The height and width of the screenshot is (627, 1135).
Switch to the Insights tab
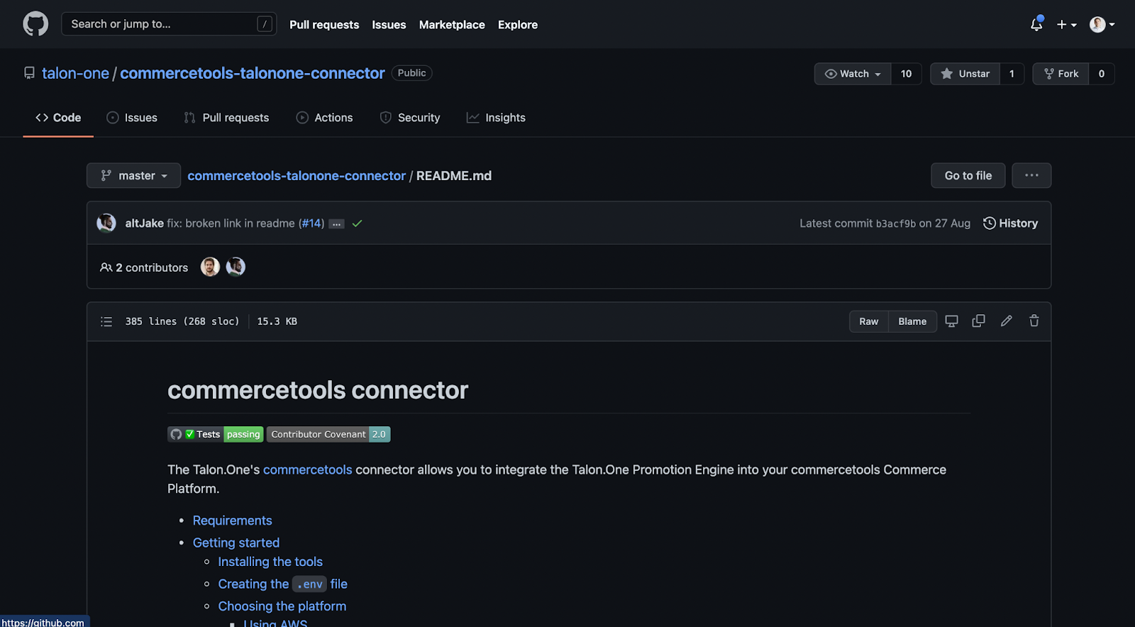(496, 118)
